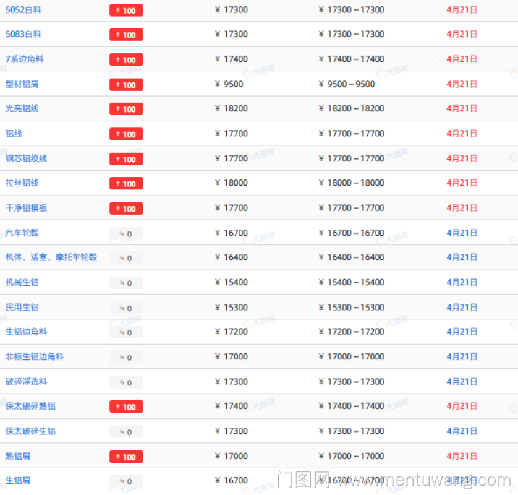Image resolution: width=518 pixels, height=495 pixels.
Task: Open the 汽车轮毂 price link
Action: 22,233
